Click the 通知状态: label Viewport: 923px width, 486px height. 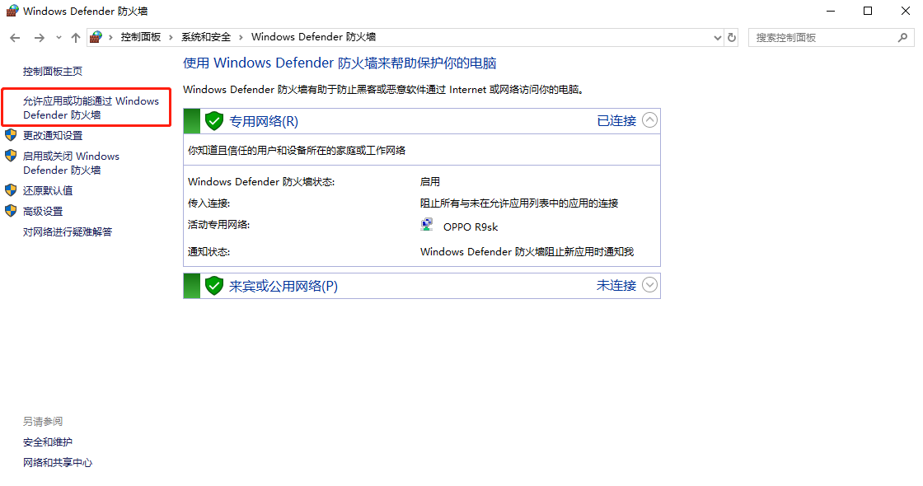tap(209, 252)
